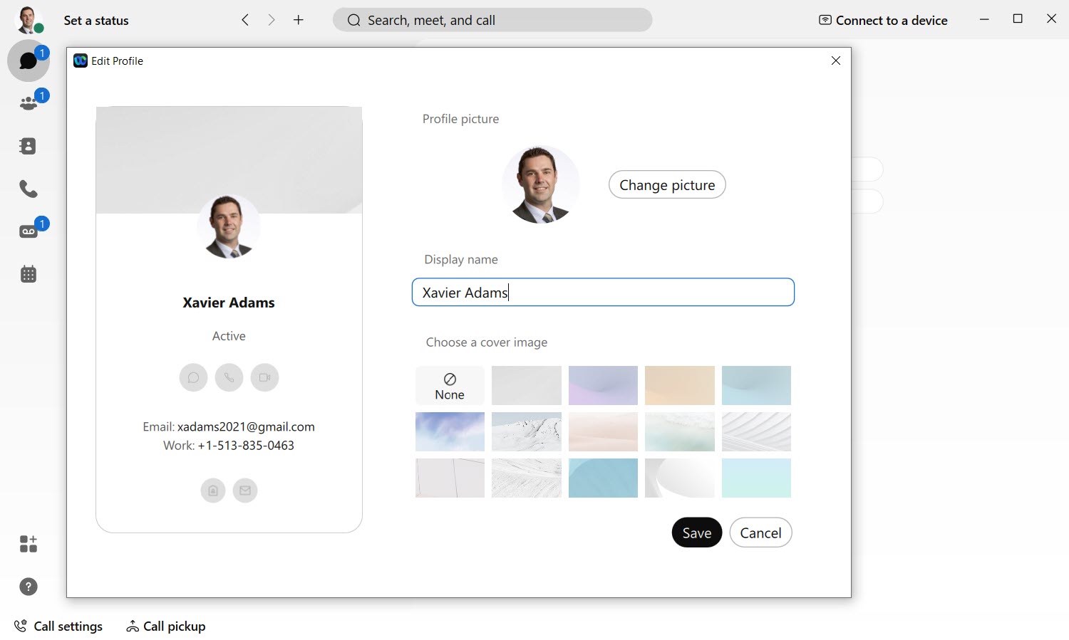Choose the pink sand dunes cover image
The image size is (1069, 640).
click(603, 431)
